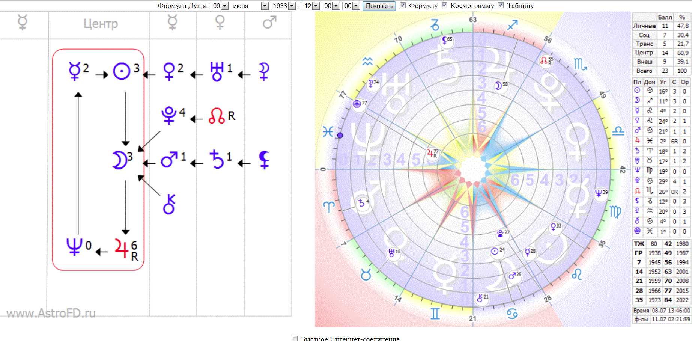692x341 pixels.
Task: Click the Транс row label in the score table
Action: [x=644, y=44]
